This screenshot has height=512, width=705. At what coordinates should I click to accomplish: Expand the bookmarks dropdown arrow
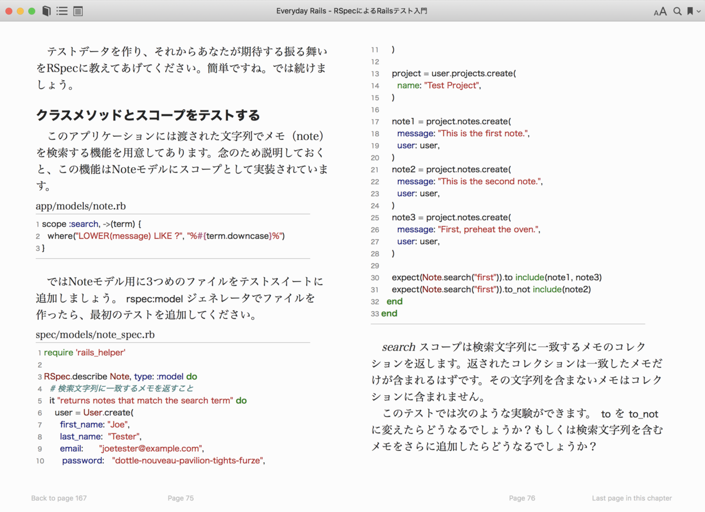(x=698, y=12)
